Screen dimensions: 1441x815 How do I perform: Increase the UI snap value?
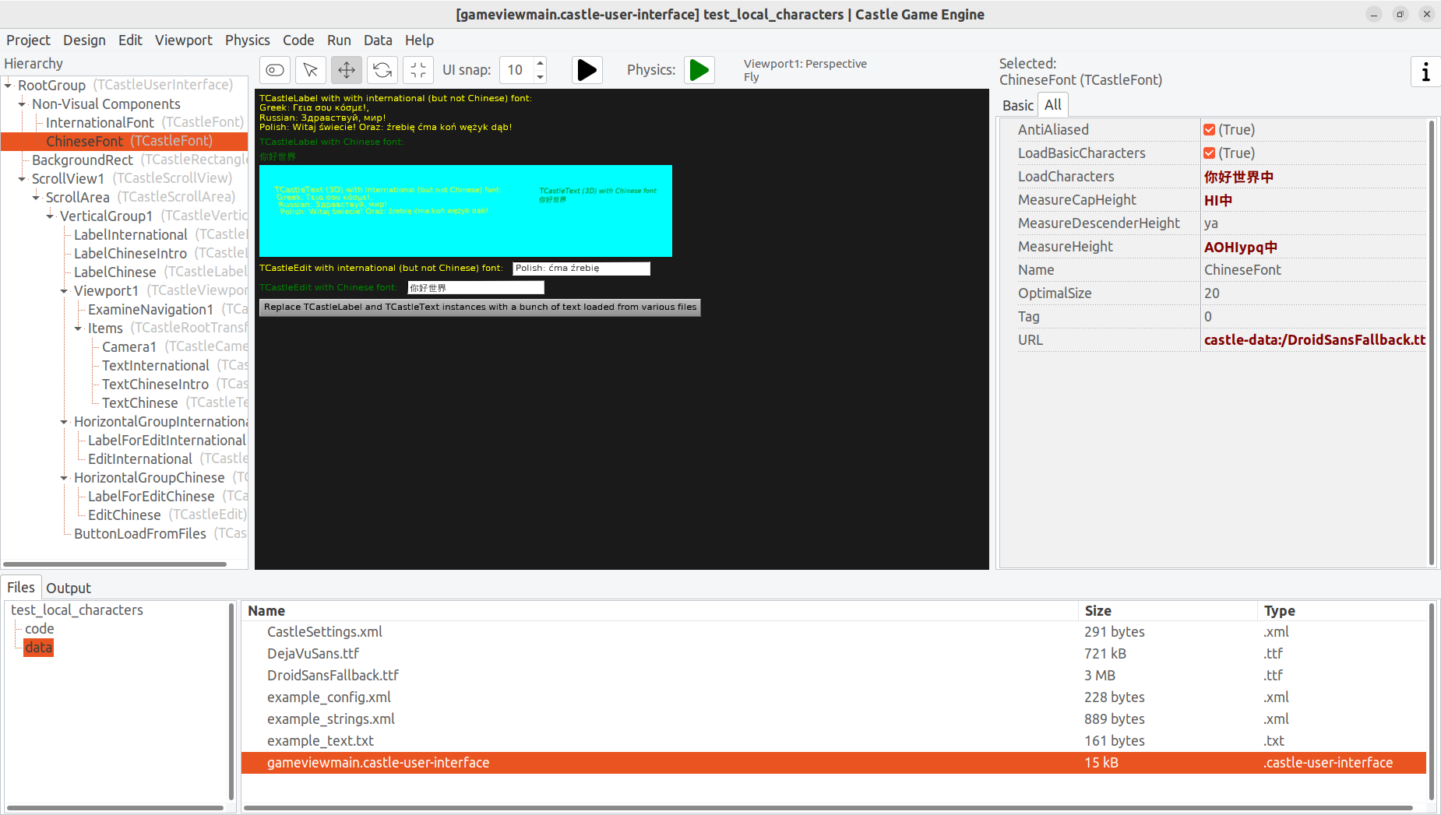tap(541, 63)
